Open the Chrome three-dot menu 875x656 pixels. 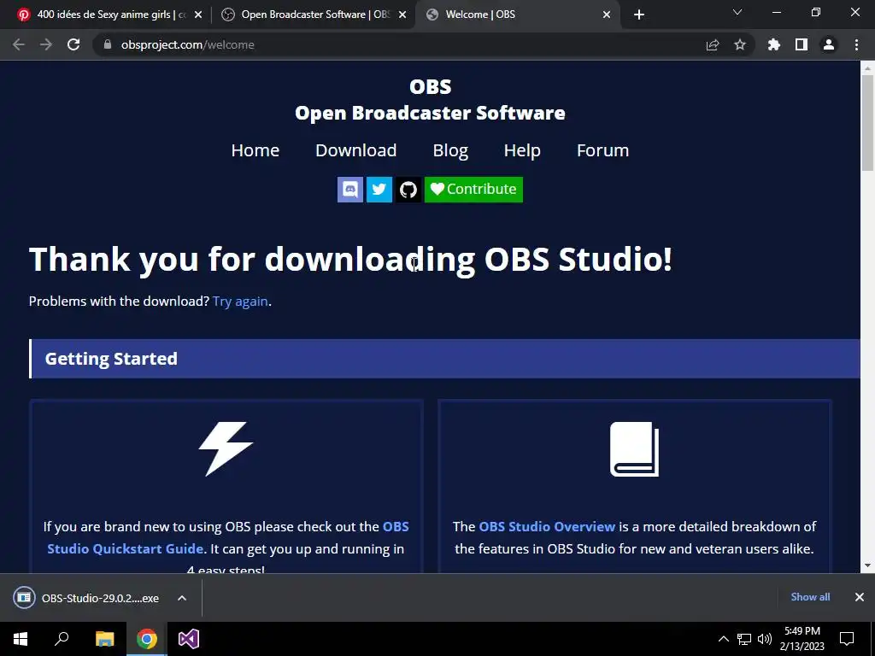coord(856,44)
